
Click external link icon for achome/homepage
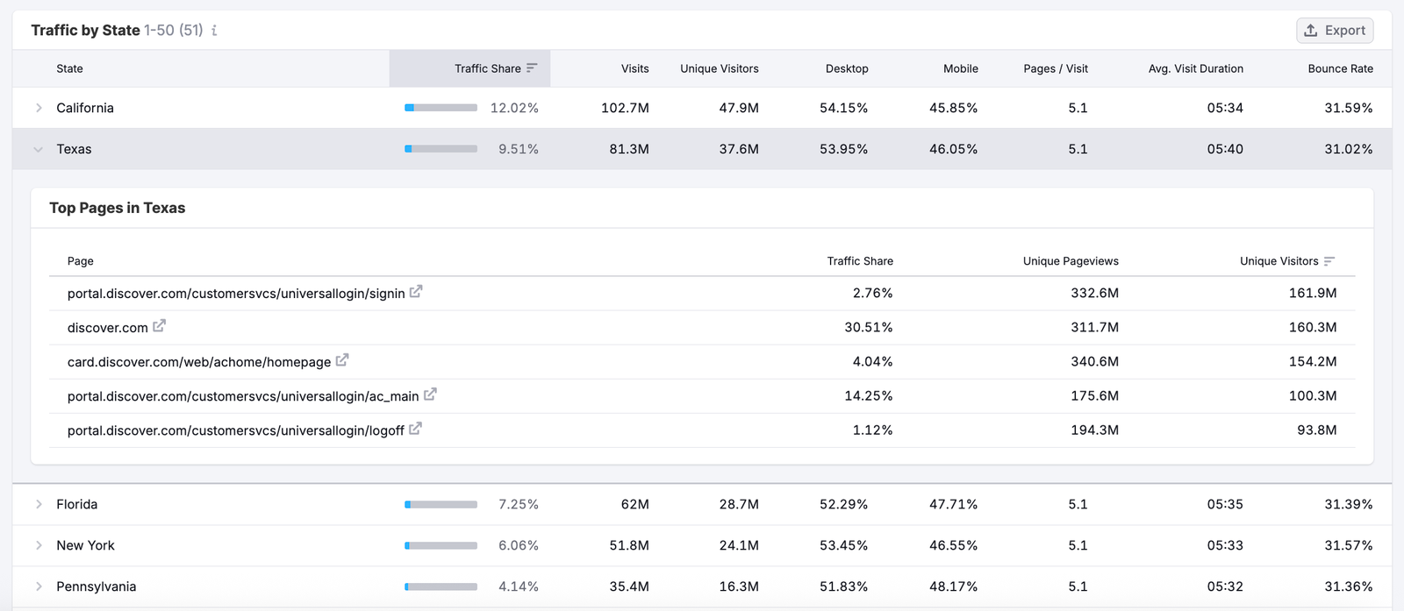342,360
